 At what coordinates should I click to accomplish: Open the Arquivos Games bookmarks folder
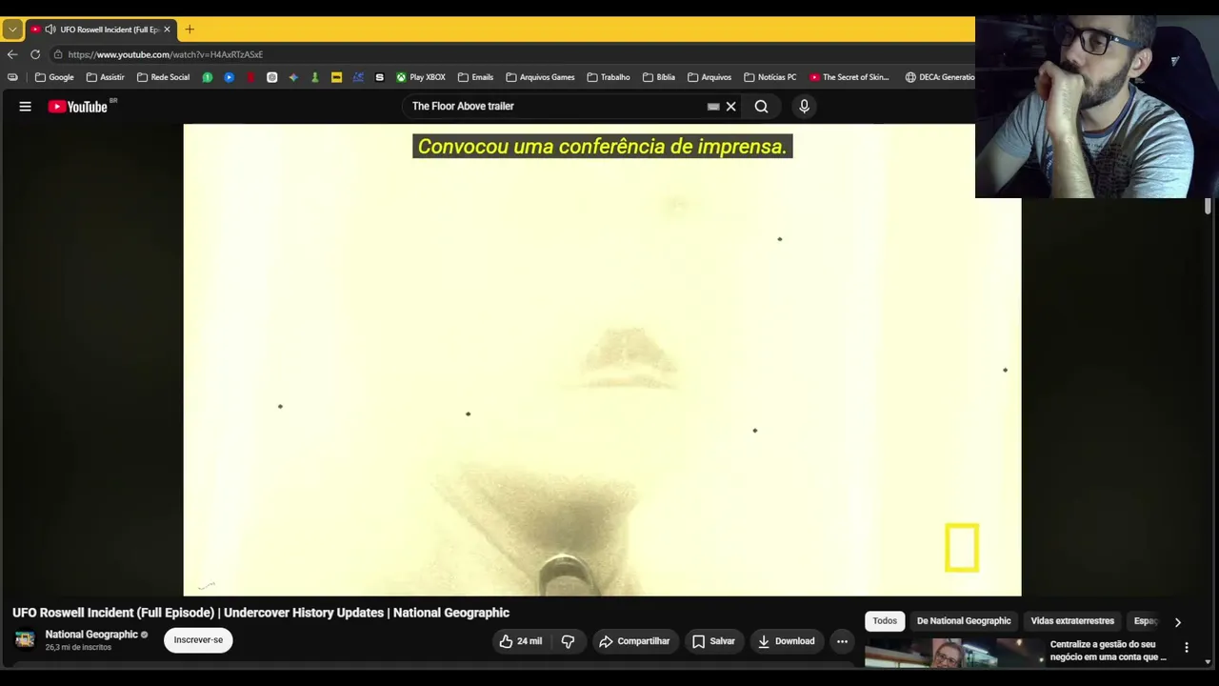click(x=540, y=77)
